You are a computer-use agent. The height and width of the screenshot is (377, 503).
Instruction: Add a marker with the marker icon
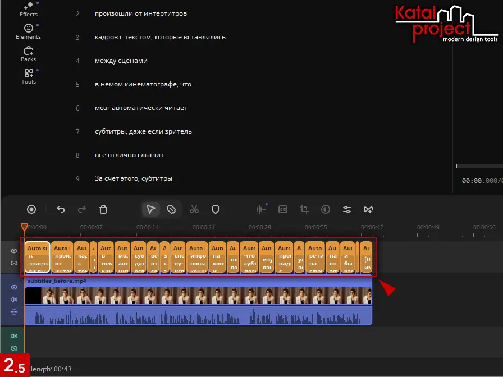(x=215, y=209)
